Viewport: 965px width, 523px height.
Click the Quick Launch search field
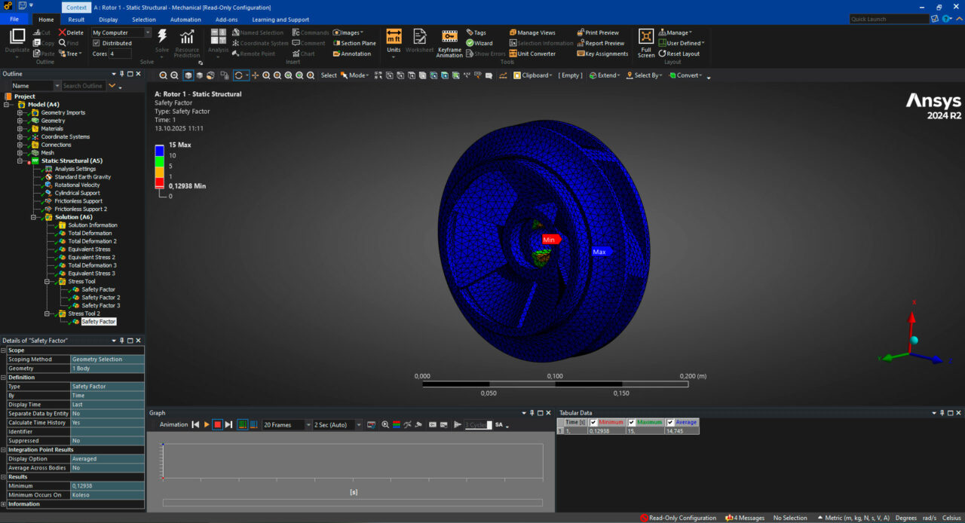(x=890, y=19)
